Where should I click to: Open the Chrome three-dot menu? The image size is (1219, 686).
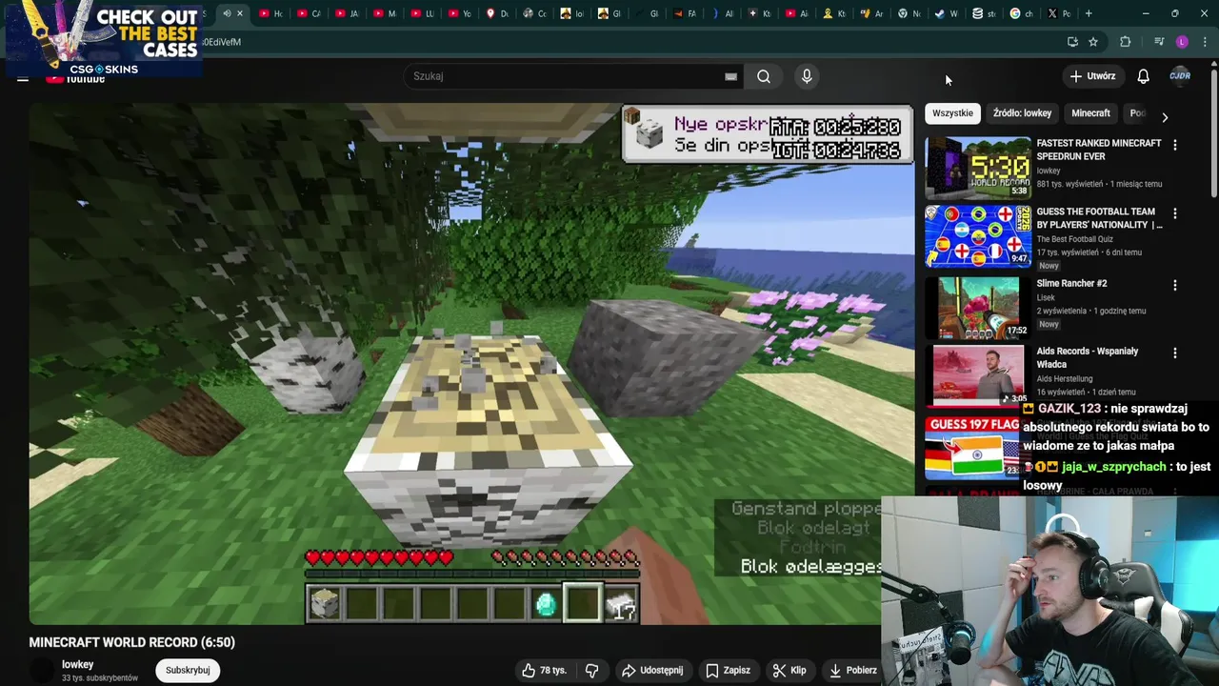coord(1203,42)
